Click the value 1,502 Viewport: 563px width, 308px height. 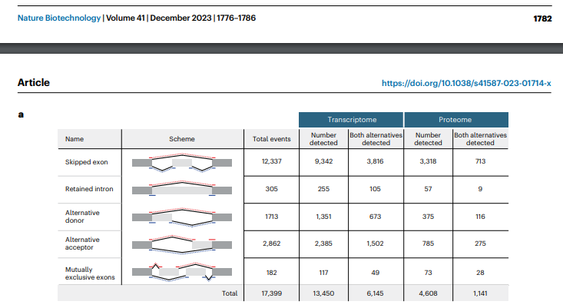coord(376,243)
